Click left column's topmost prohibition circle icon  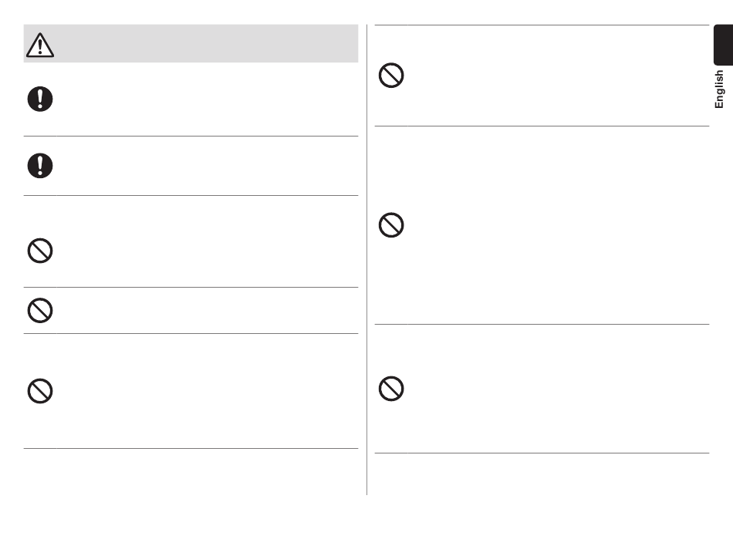40,251
